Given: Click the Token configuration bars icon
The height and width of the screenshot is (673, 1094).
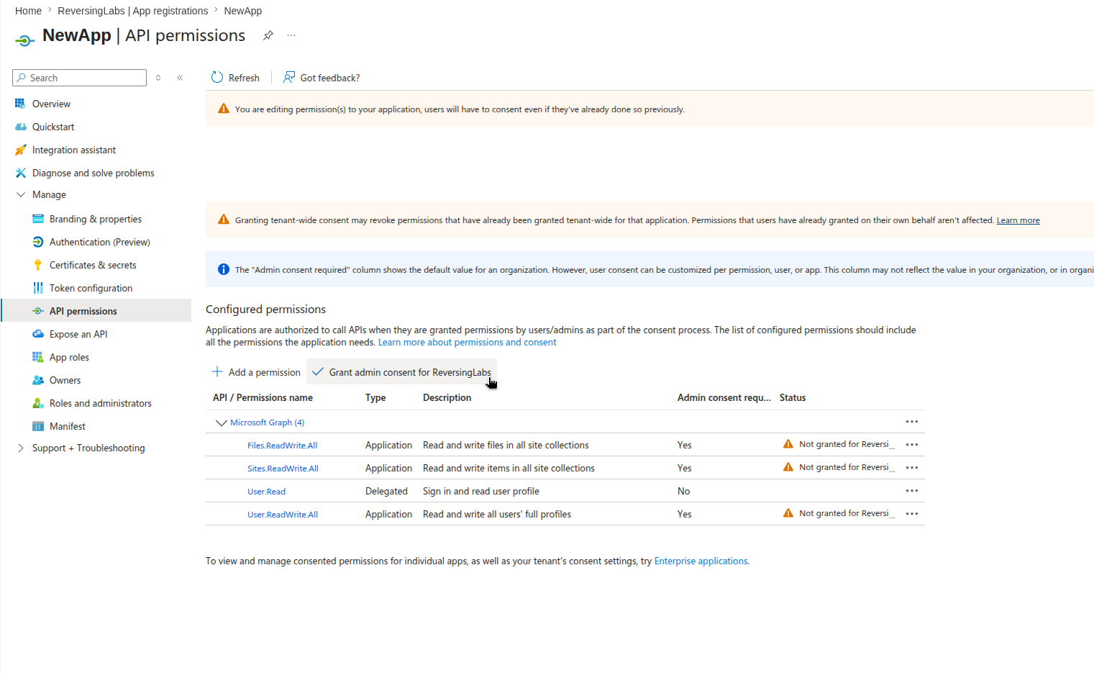Looking at the screenshot, I should [38, 288].
